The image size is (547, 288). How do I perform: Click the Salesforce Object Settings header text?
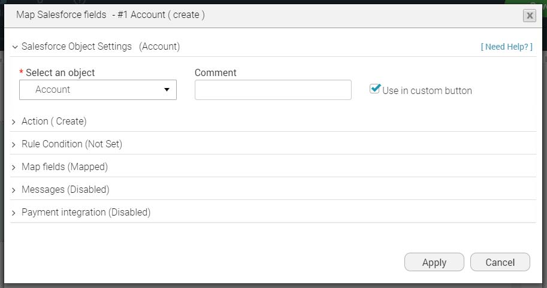77,47
